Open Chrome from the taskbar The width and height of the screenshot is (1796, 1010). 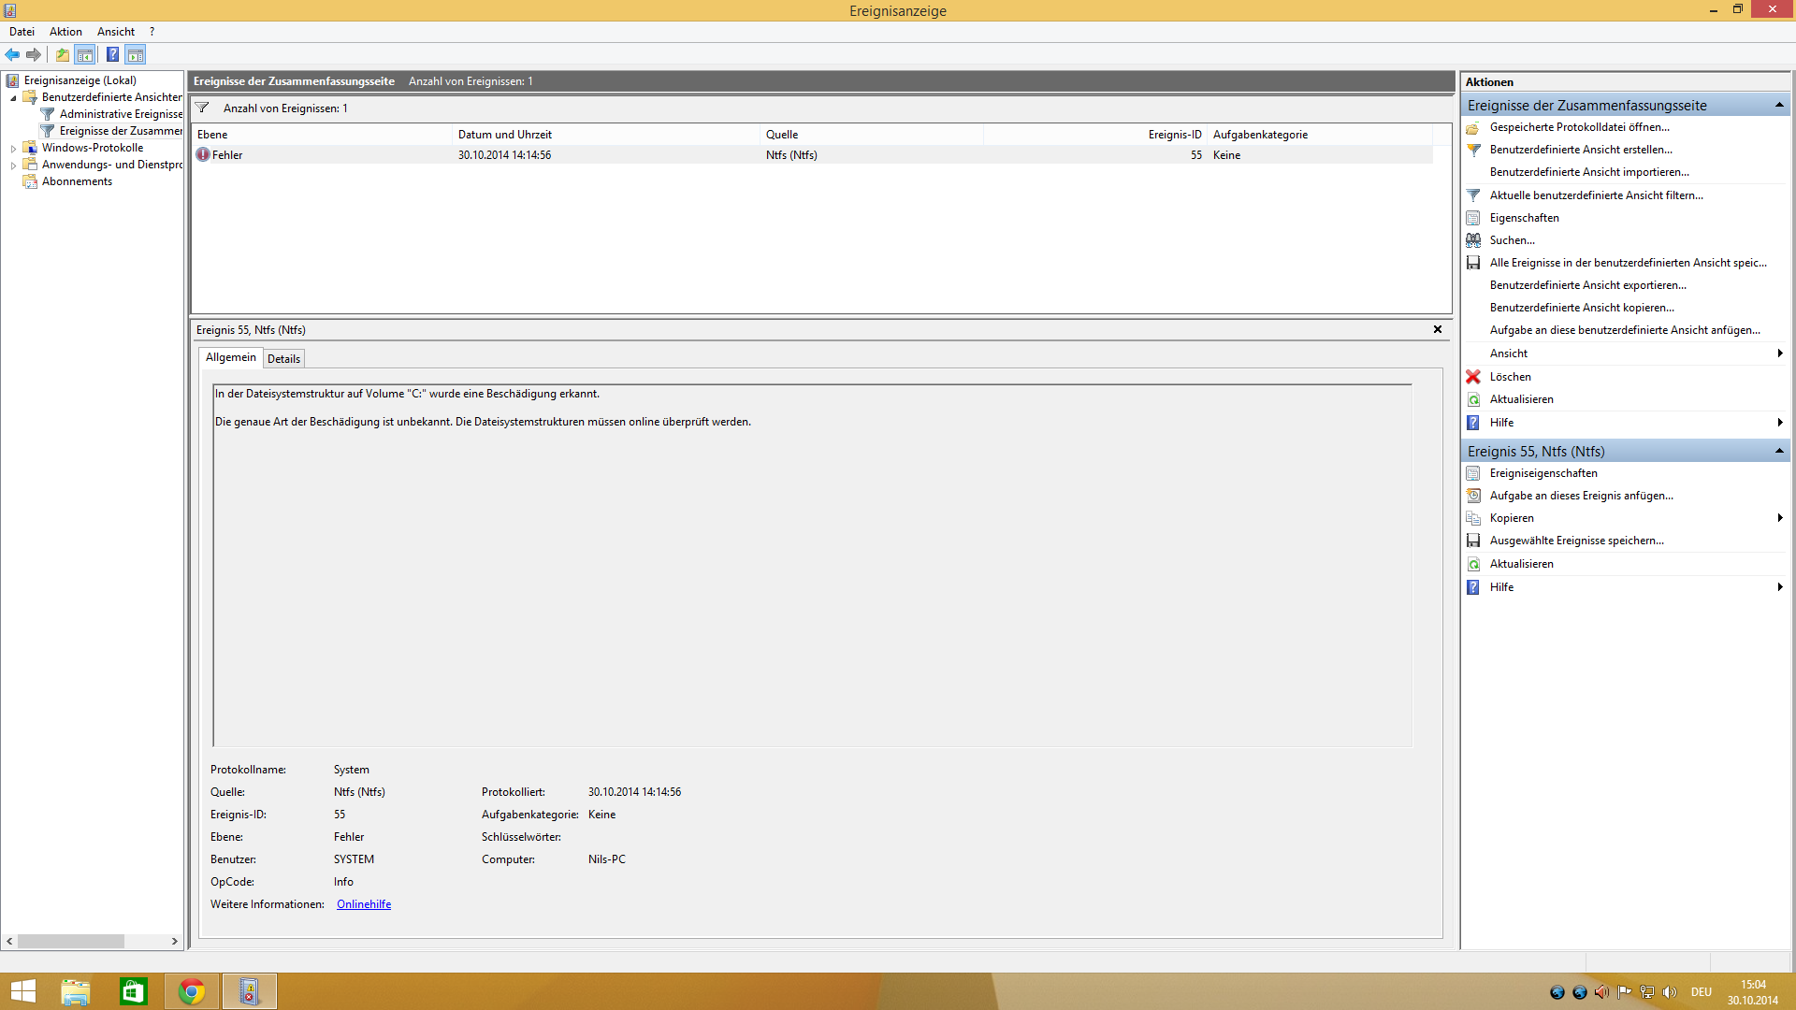(x=192, y=991)
